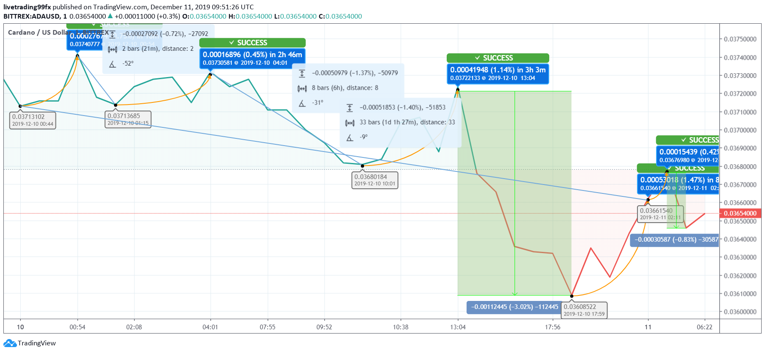Click the green up-triangle in the header
The width and height of the screenshot is (765, 353).
tap(110, 16)
